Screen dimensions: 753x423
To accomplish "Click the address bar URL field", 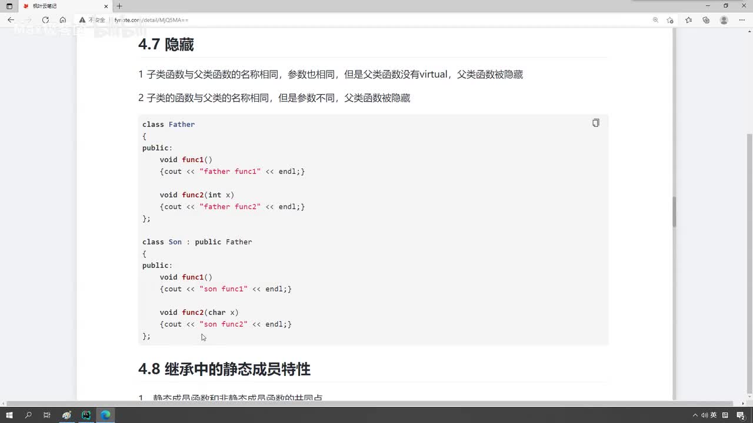I will coord(365,20).
